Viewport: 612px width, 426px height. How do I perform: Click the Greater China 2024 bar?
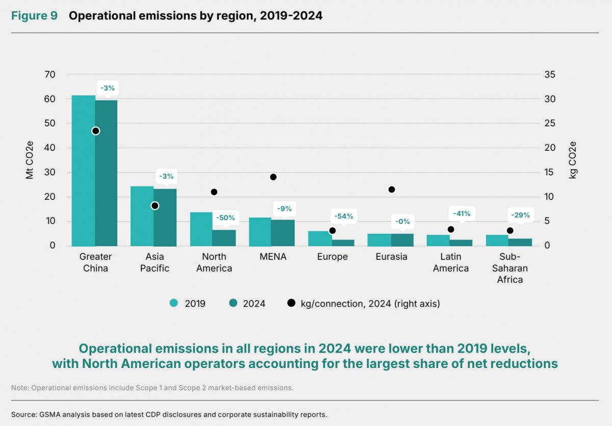pyautogui.click(x=106, y=173)
